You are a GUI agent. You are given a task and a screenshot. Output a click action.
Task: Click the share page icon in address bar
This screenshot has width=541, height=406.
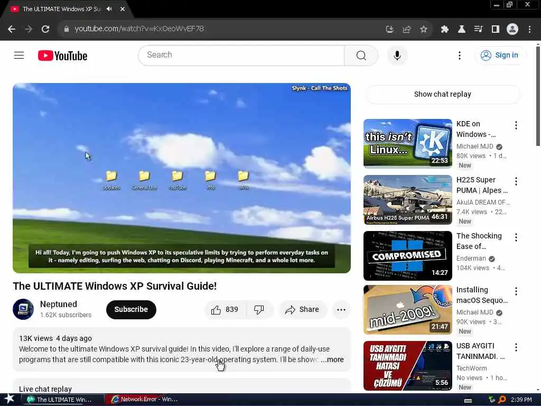click(406, 30)
